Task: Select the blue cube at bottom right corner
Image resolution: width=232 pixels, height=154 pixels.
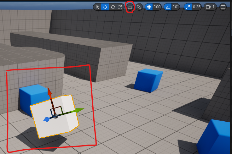Action: point(215,137)
